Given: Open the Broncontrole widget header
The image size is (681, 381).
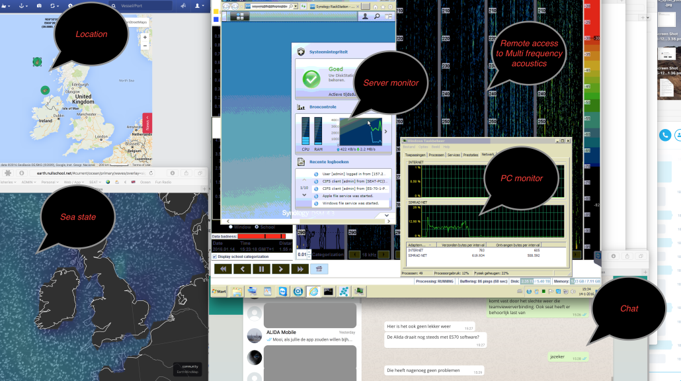Looking at the screenshot, I should pyautogui.click(x=323, y=107).
